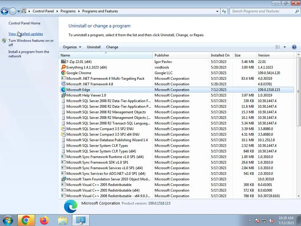Expand the address bar history dropdown
The height and width of the screenshot is (226, 301).
pos(217,11)
